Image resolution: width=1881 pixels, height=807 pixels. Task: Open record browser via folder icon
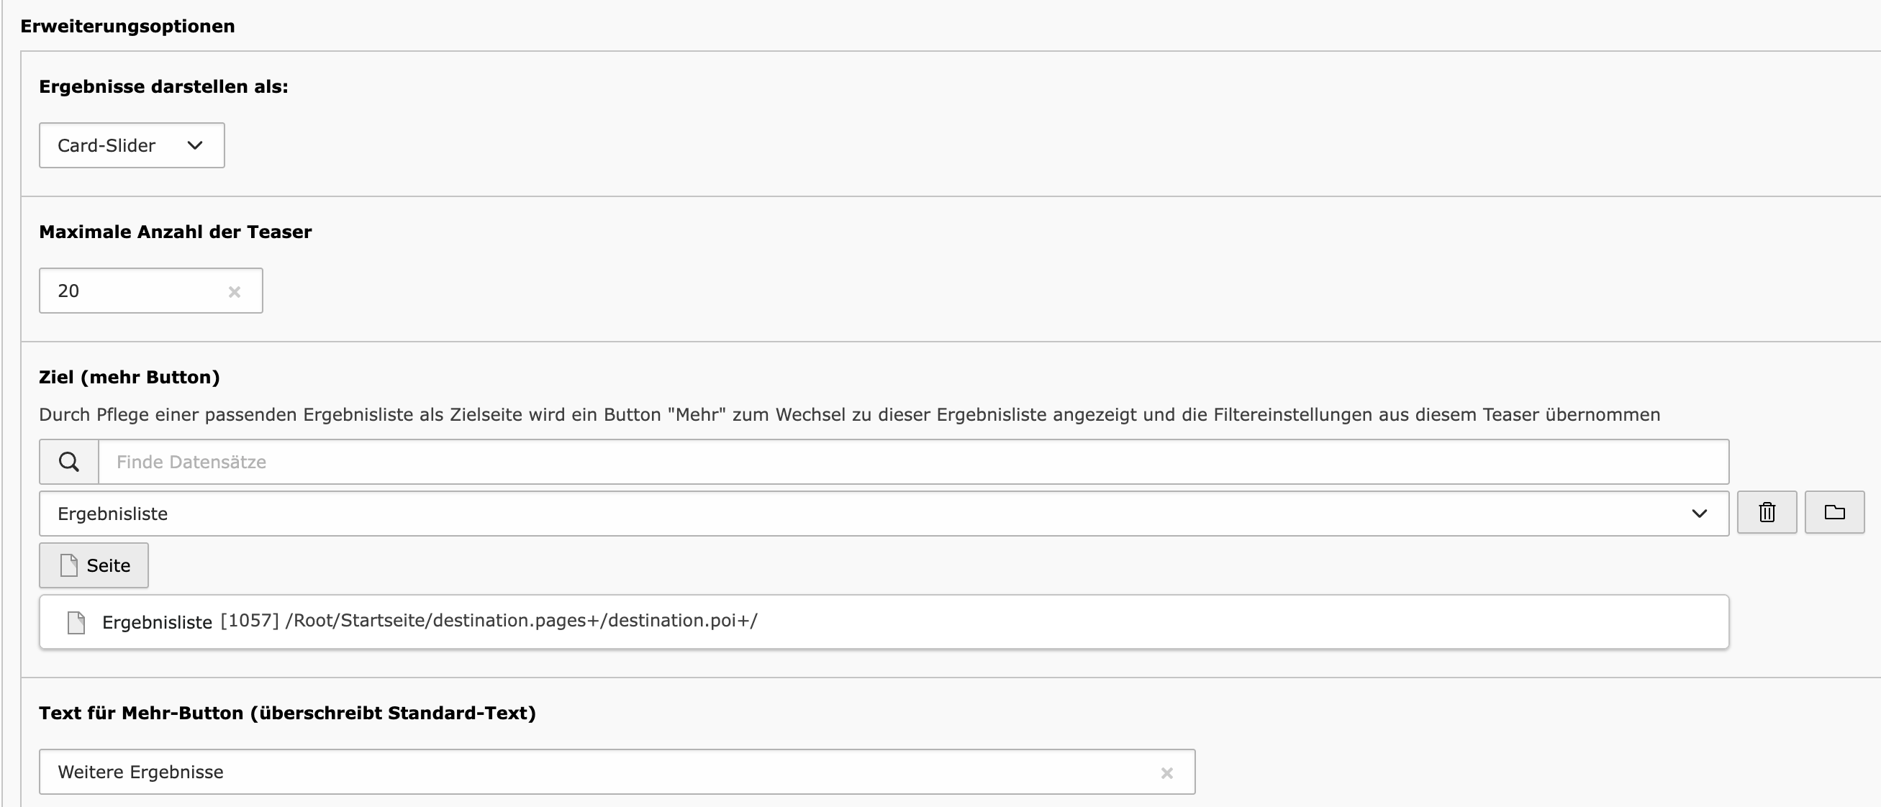[1834, 513]
